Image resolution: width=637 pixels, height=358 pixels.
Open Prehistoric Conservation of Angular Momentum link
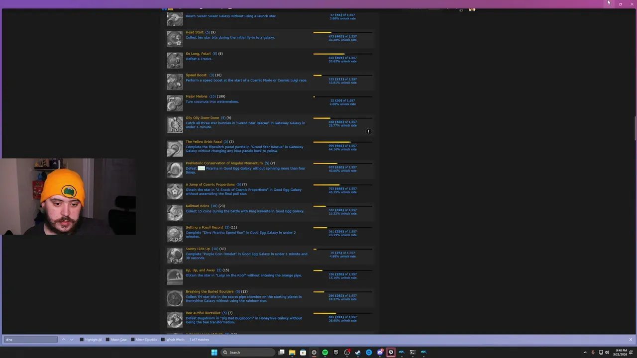[x=224, y=163]
